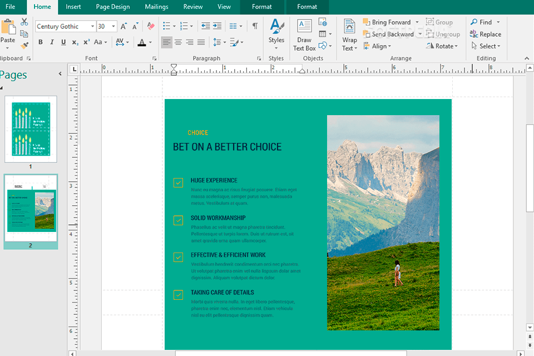Select the Draw Text Box tool
This screenshot has width=534, height=356.
pyautogui.click(x=304, y=34)
